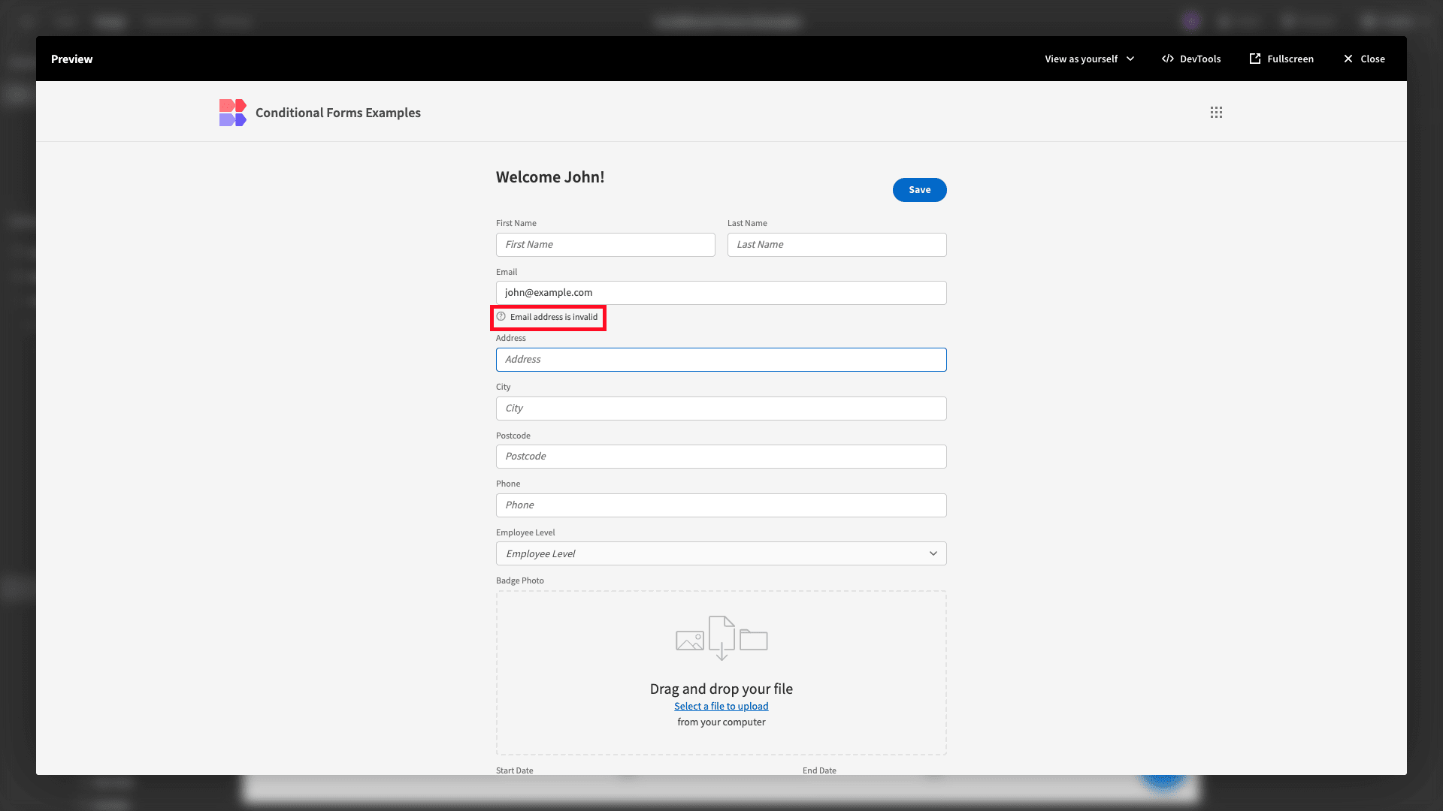
Task: Click the Preview title text
Action: click(x=72, y=59)
